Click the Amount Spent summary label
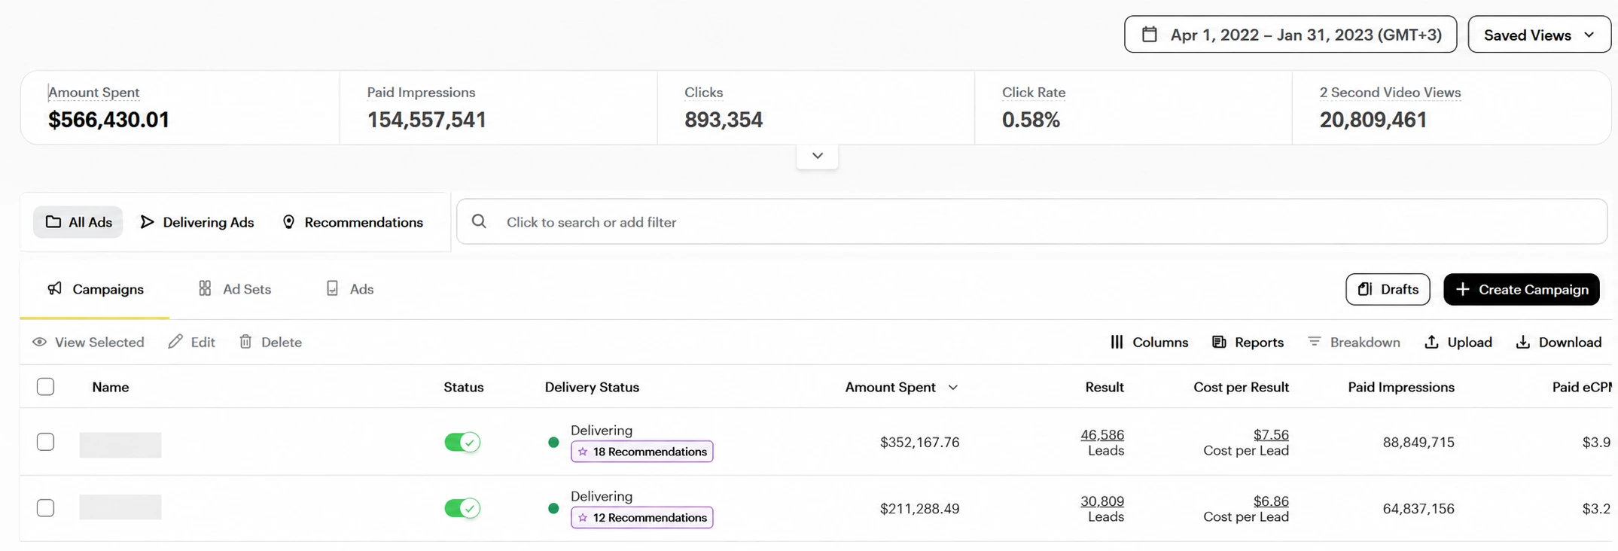The height and width of the screenshot is (551, 1618). tap(94, 92)
